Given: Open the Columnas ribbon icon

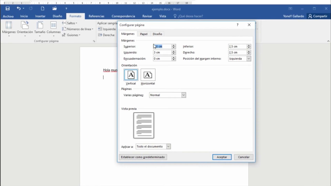Looking at the screenshot, I should tap(54, 25).
